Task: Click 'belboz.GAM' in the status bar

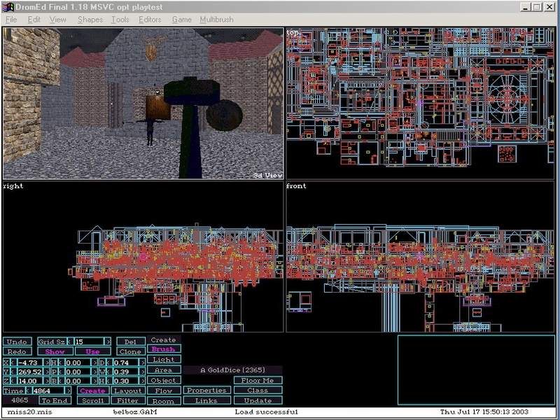Action: point(135,412)
